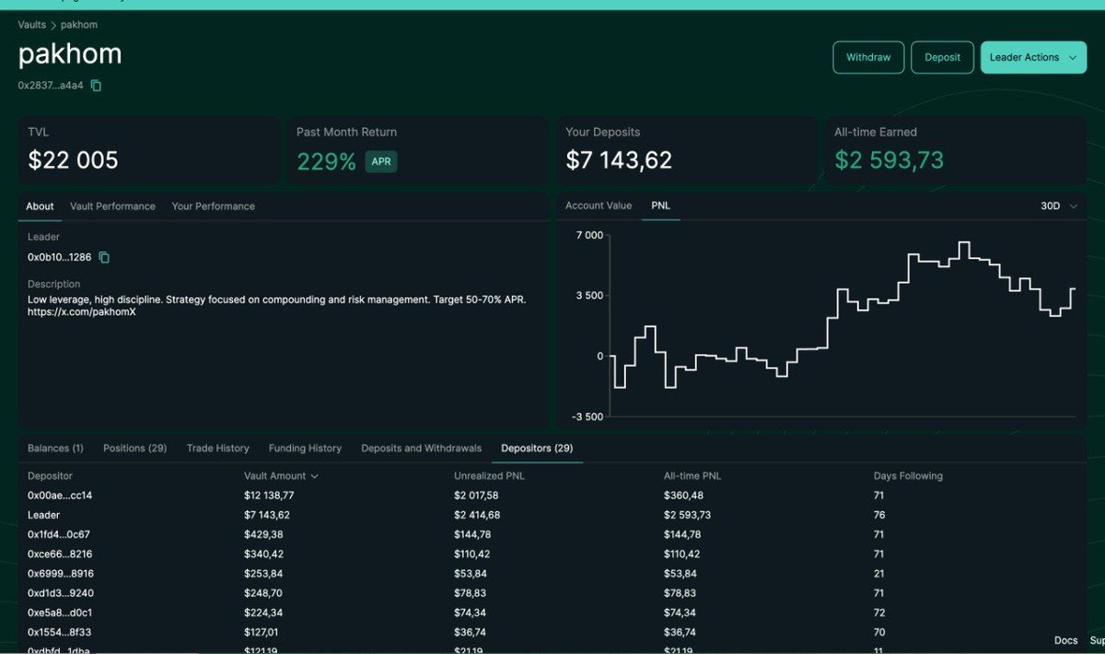The width and height of the screenshot is (1105, 654).
Task: Copy the leader address 0x0b10...1286
Action: point(104,257)
